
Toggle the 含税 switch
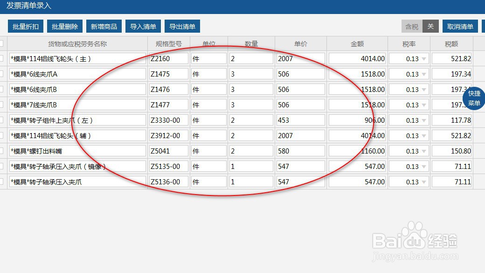(420, 26)
